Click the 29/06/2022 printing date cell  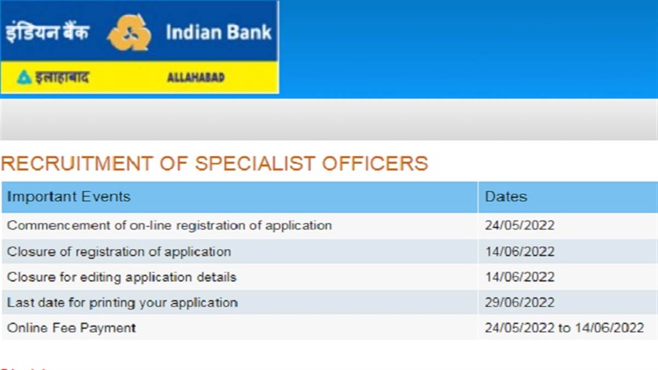[519, 303]
